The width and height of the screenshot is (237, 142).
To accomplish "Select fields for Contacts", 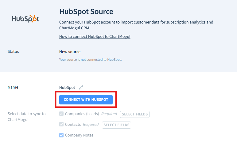I will pos(116,125).
